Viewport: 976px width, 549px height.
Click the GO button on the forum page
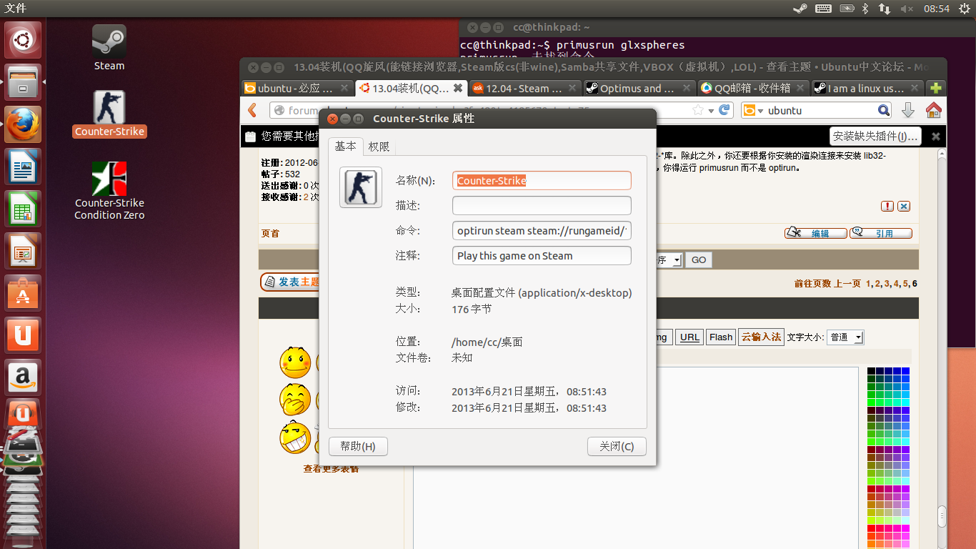(x=699, y=260)
